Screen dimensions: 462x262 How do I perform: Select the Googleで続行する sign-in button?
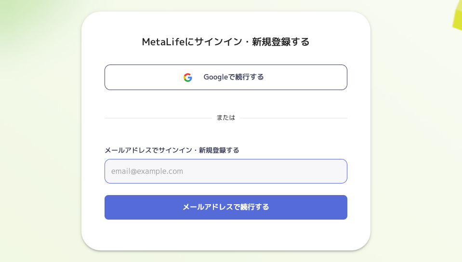point(225,77)
